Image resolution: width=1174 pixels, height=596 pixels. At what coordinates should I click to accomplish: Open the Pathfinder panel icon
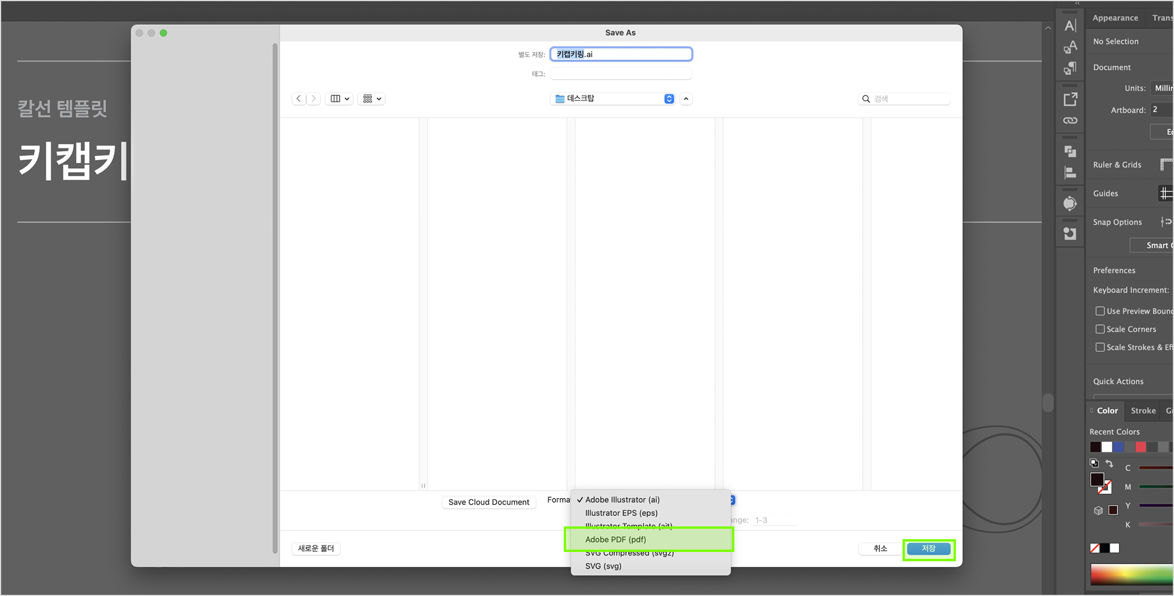tap(1070, 151)
